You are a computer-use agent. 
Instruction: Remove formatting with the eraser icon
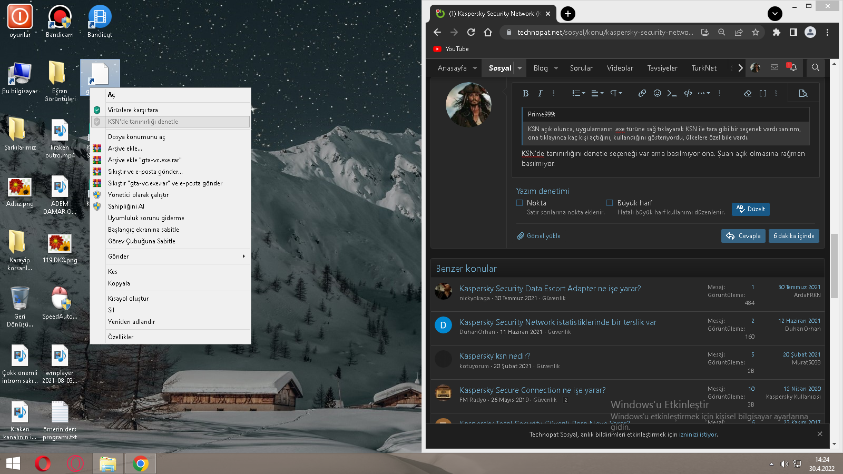click(x=748, y=93)
